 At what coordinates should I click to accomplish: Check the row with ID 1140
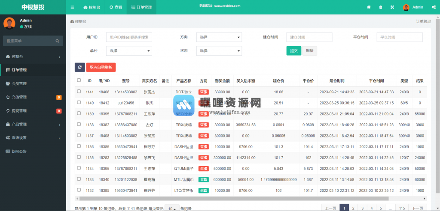[x=79, y=102]
